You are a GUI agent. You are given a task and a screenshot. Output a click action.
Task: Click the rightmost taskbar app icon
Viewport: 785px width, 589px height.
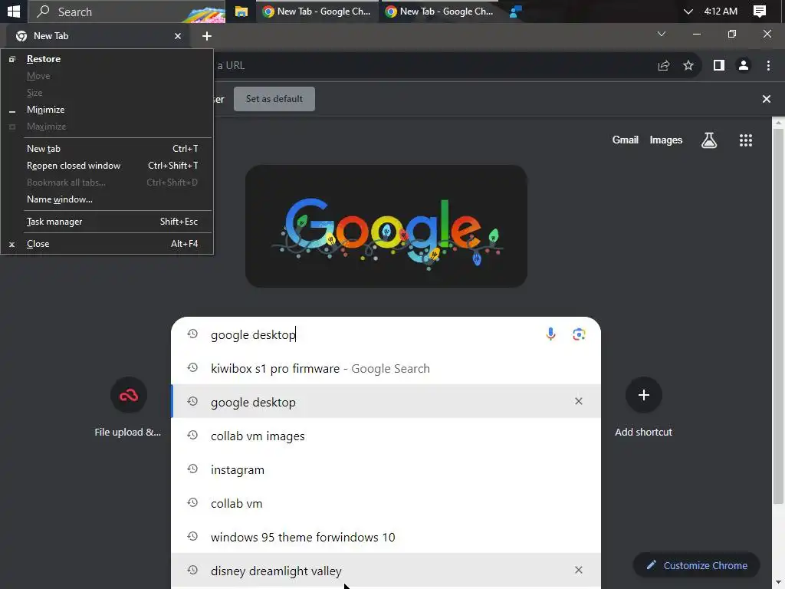click(x=516, y=11)
